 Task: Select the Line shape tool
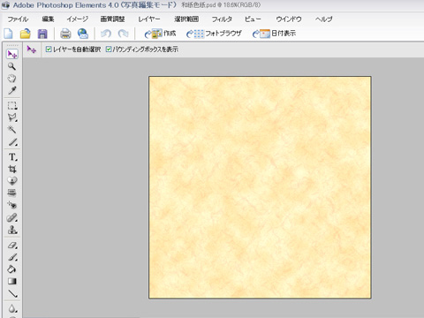[12, 293]
